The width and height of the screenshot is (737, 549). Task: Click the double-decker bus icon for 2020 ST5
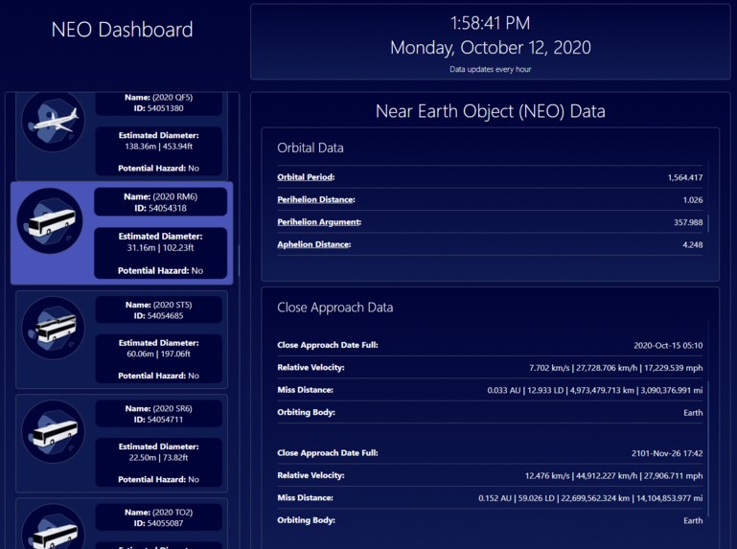53,328
